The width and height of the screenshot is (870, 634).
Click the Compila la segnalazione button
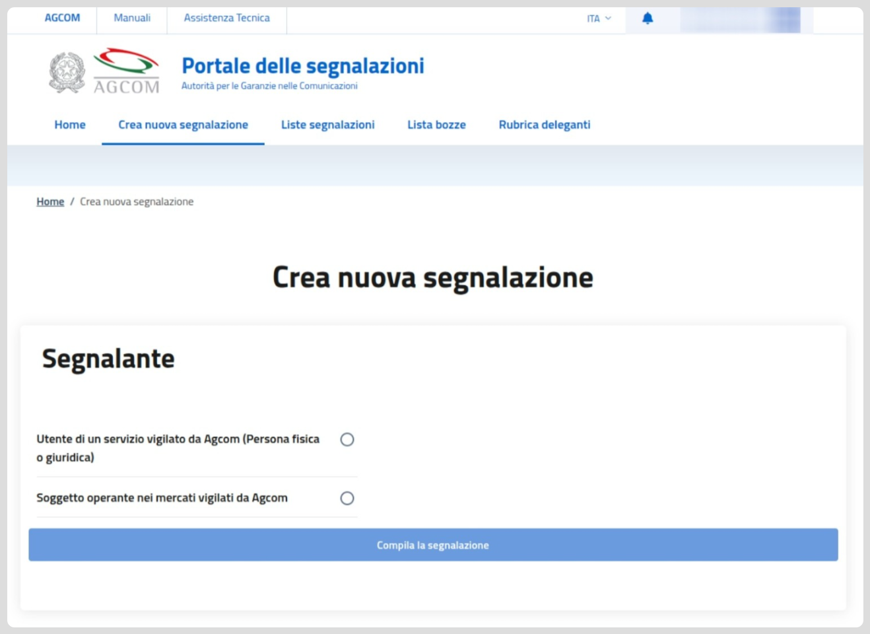(432, 545)
